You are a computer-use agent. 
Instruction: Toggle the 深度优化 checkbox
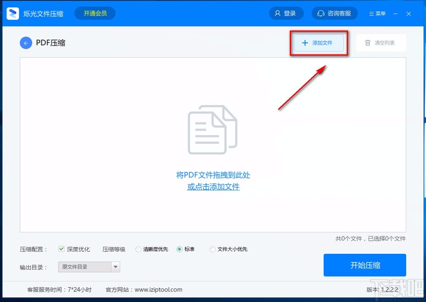(x=62, y=249)
